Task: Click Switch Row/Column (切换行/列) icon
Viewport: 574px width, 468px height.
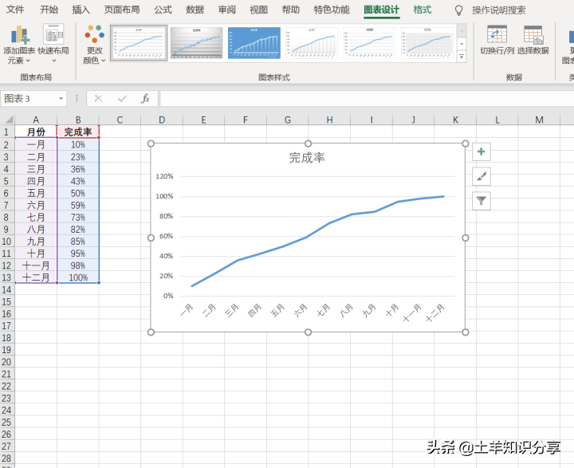Action: pos(497,41)
